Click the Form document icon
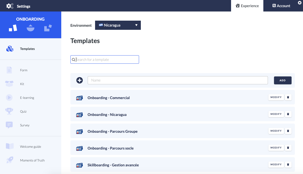Image resolution: width=303 pixels, height=174 pixels. (9, 70)
